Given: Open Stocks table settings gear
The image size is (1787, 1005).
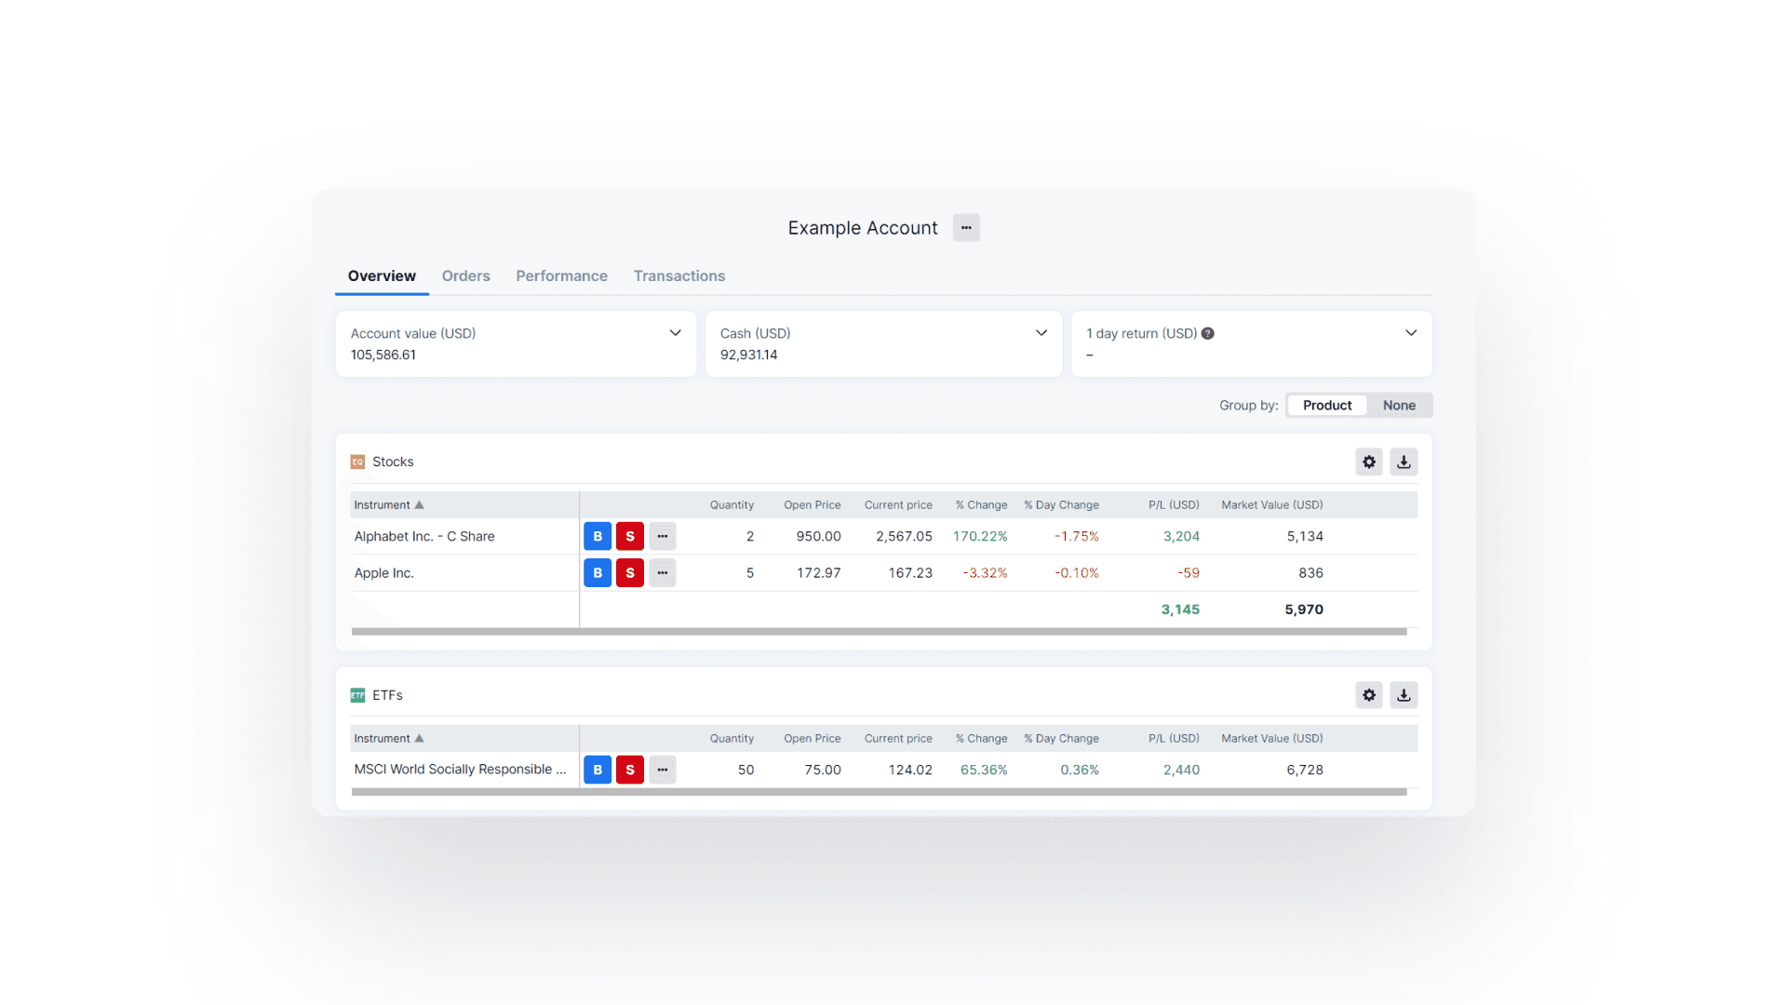Looking at the screenshot, I should 1369,462.
